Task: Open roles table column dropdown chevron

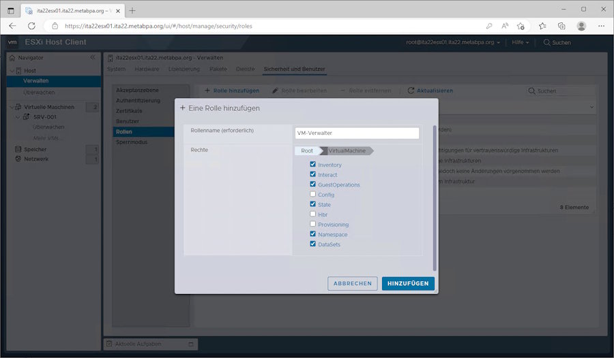Action: [591, 107]
